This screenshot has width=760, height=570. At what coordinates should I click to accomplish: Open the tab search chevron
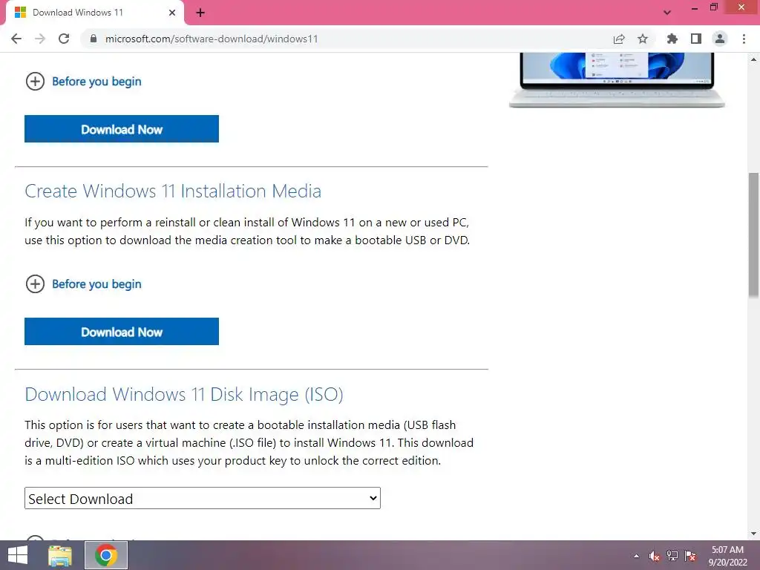pos(667,13)
